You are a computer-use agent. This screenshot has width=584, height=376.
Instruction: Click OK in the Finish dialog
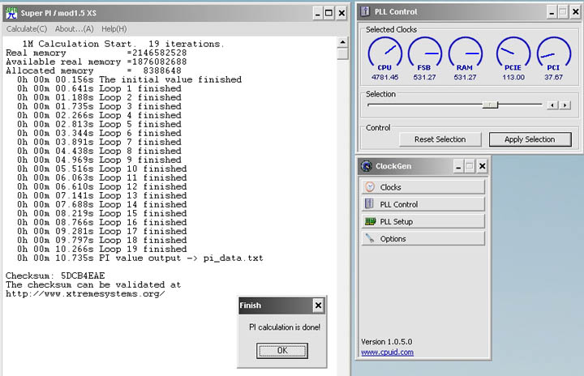[x=282, y=351]
